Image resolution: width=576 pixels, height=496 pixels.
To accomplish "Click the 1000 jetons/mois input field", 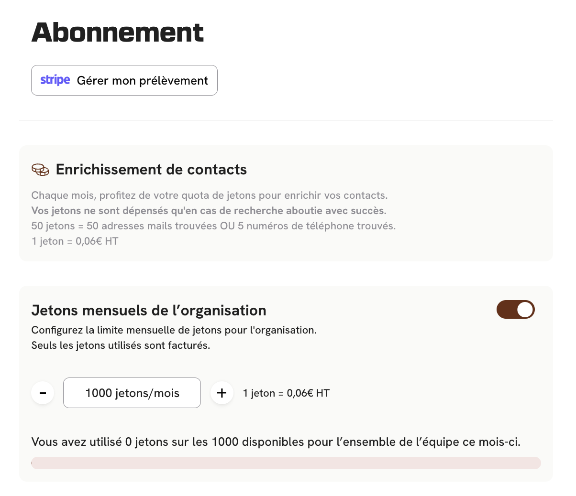I will pos(132,393).
